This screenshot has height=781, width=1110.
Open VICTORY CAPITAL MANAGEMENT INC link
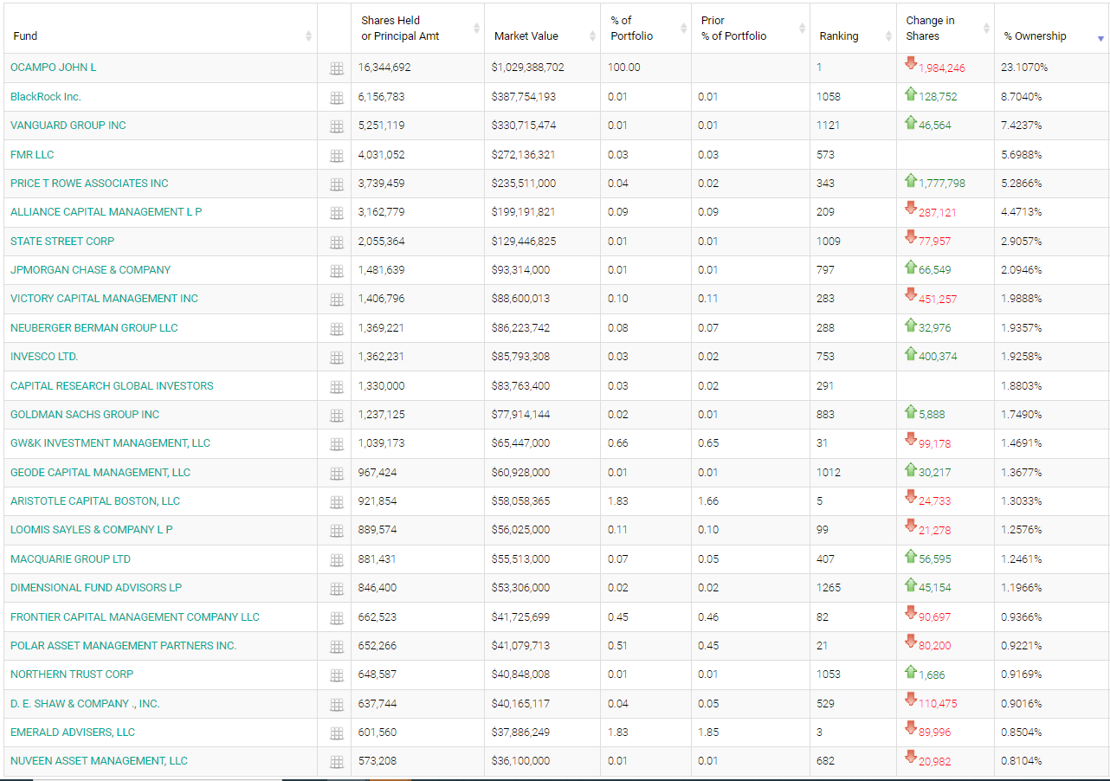(x=104, y=299)
